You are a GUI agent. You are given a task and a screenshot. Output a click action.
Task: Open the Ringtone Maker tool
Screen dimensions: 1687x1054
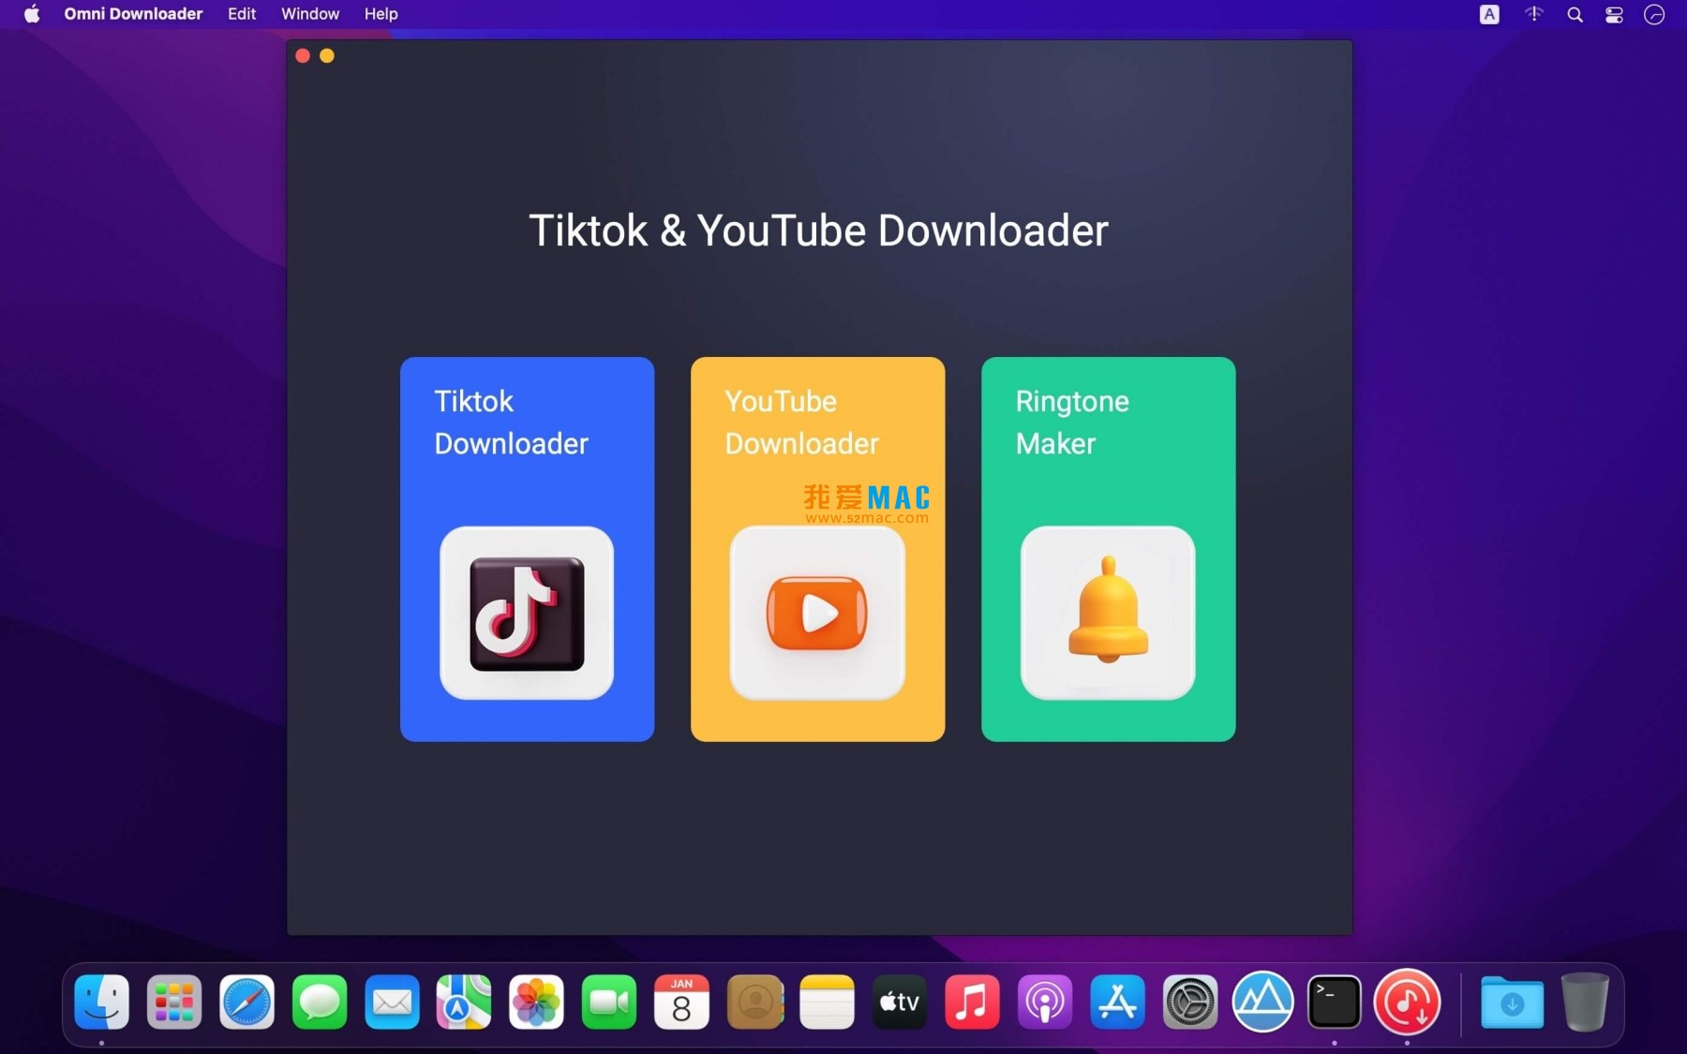click(1108, 422)
